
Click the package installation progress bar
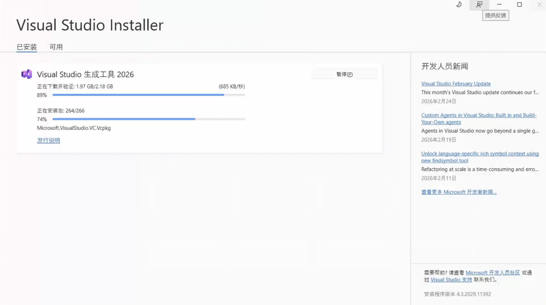[x=149, y=119]
